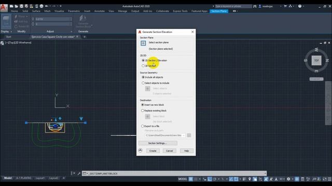
Task: Select Export to a file radio button
Action: (143, 126)
